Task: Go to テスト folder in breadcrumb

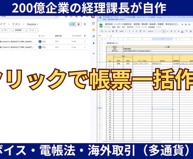Action: pos(16,24)
